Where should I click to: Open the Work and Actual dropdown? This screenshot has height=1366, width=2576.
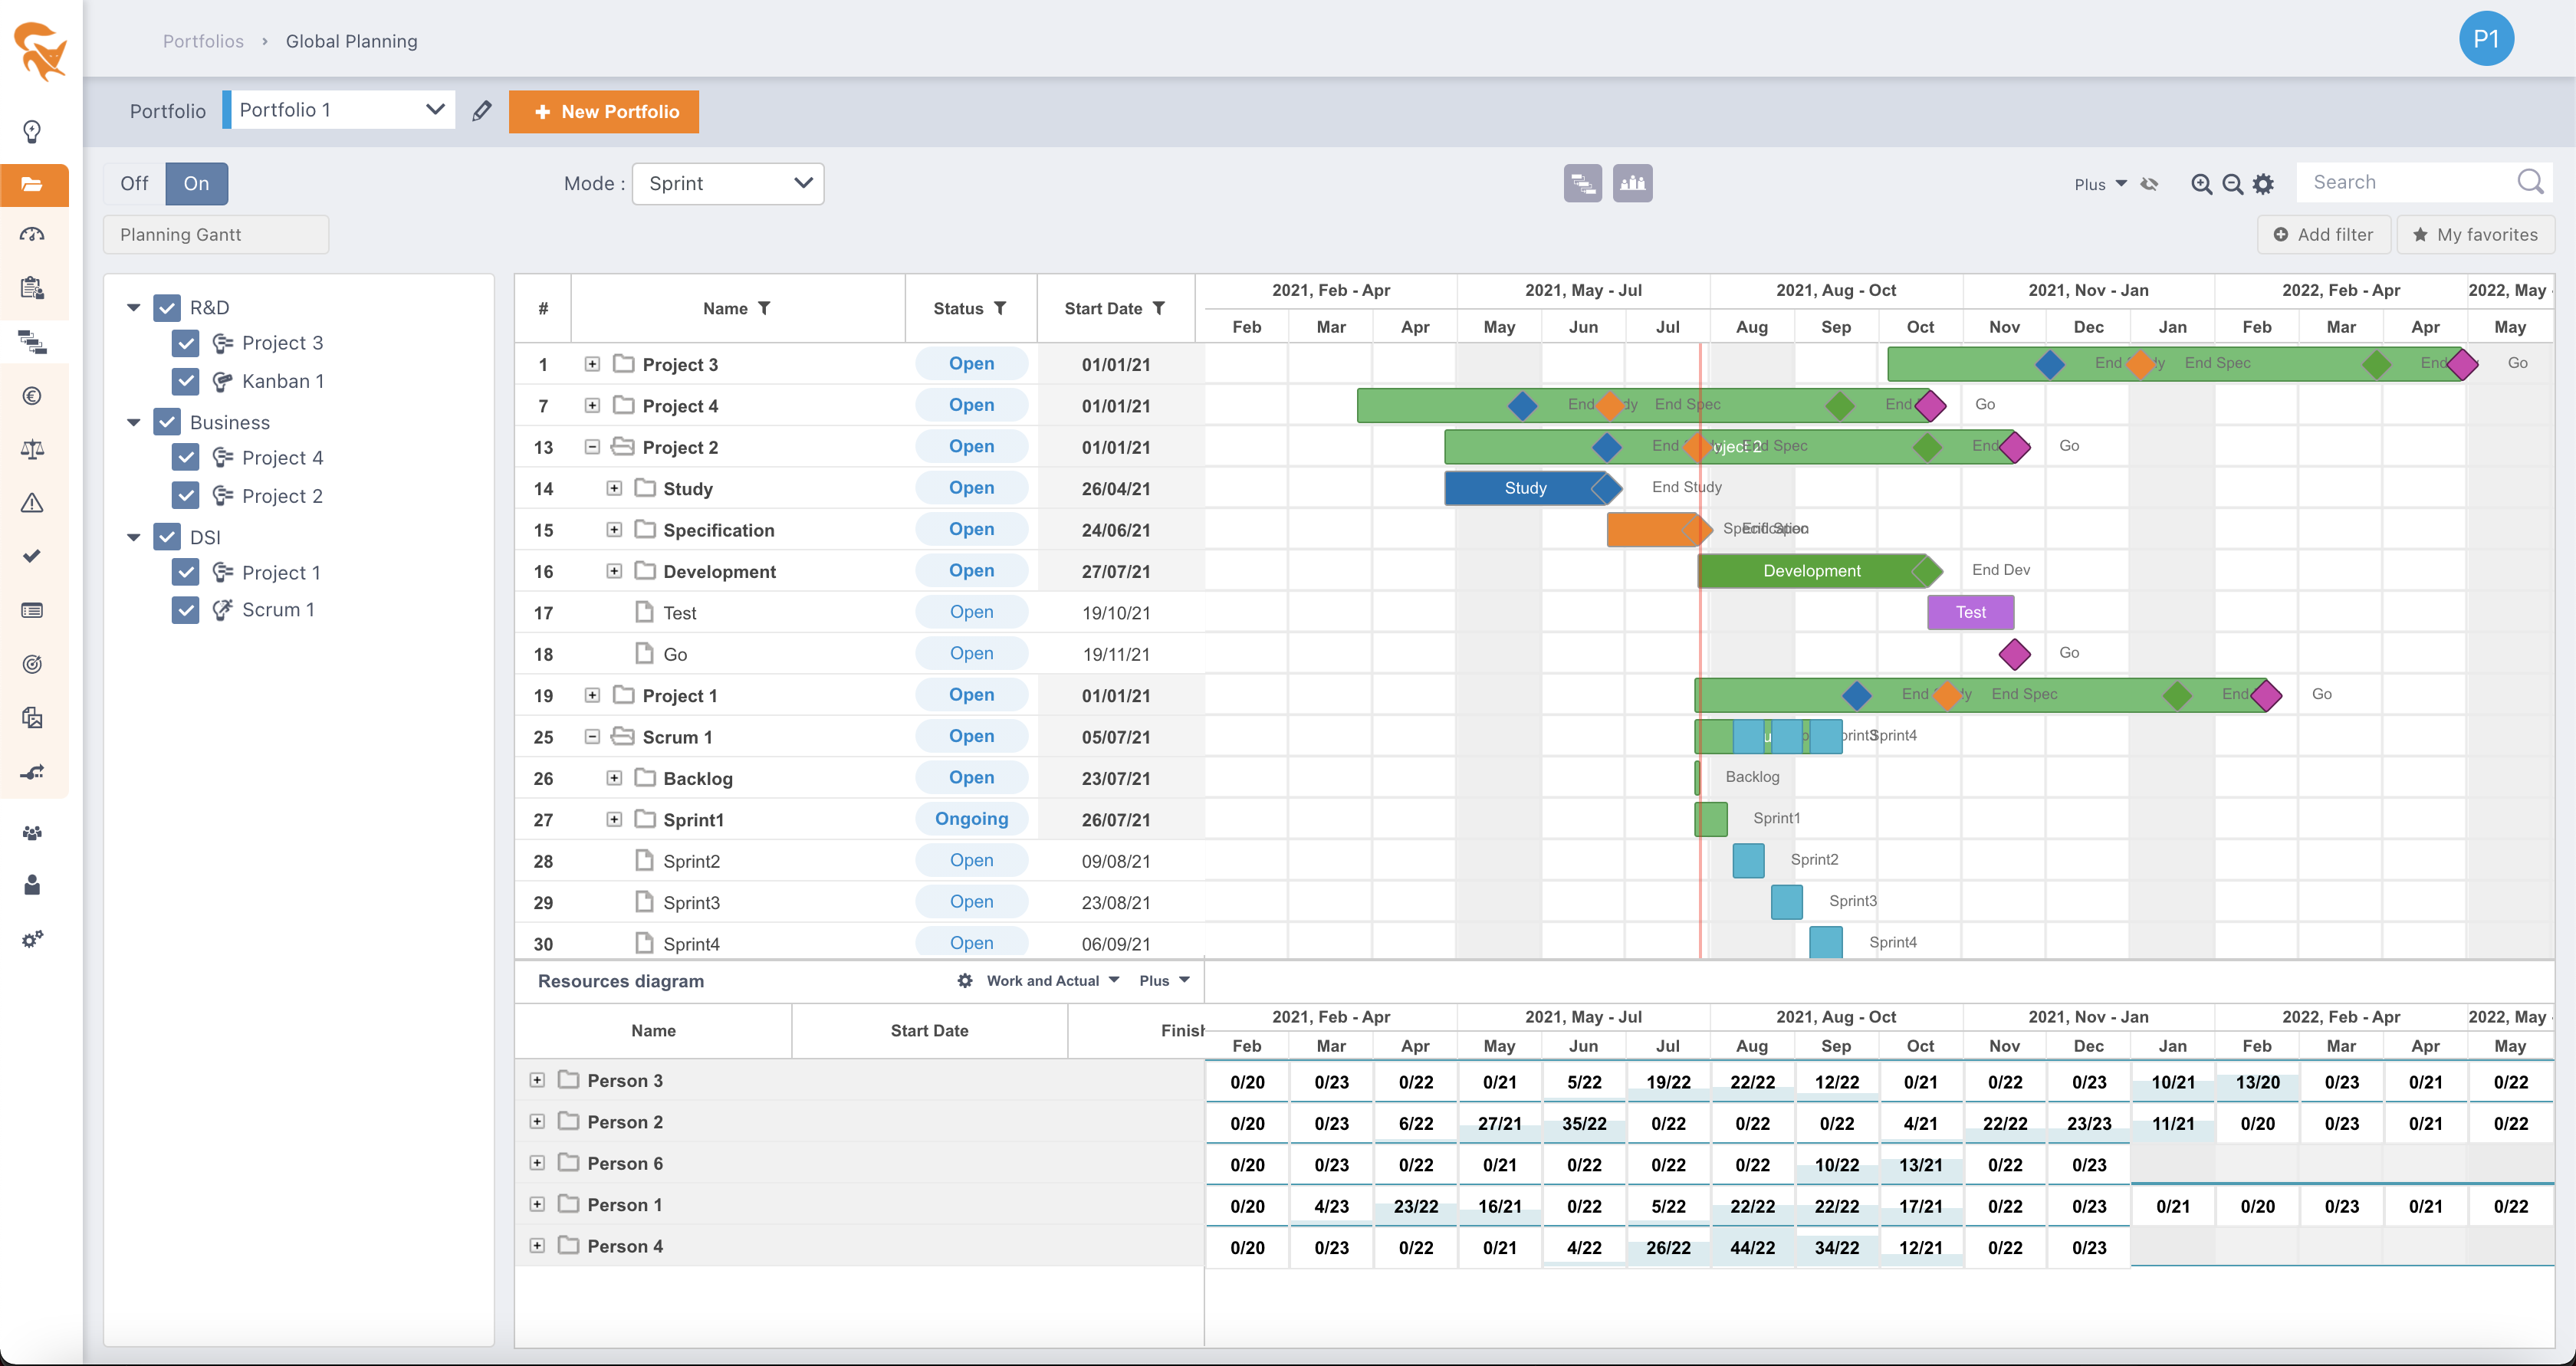pos(1052,981)
